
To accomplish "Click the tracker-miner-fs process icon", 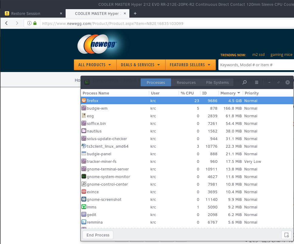I will click(x=84, y=161).
